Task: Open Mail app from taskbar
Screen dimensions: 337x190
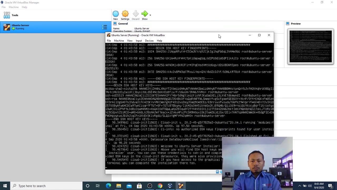Action: (129, 186)
